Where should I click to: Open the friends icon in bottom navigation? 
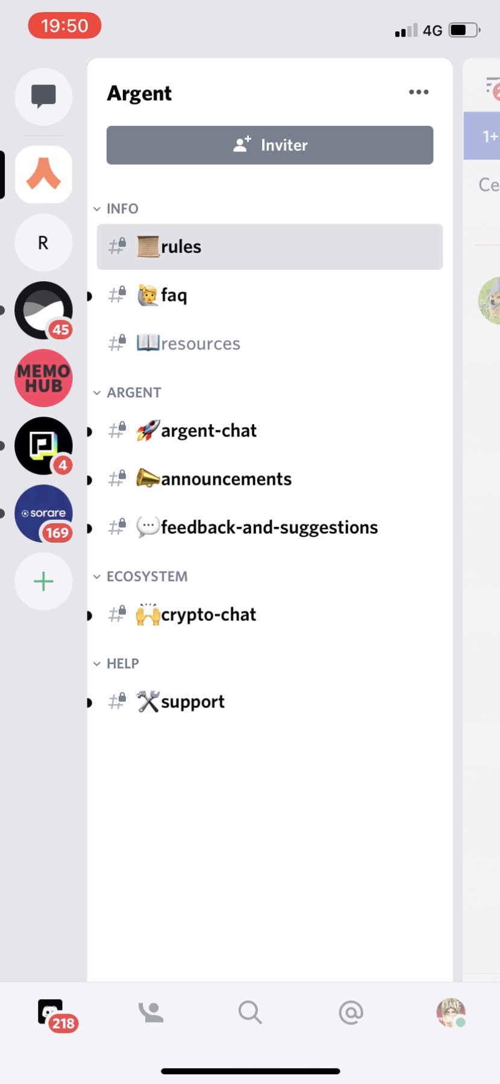(x=150, y=1012)
